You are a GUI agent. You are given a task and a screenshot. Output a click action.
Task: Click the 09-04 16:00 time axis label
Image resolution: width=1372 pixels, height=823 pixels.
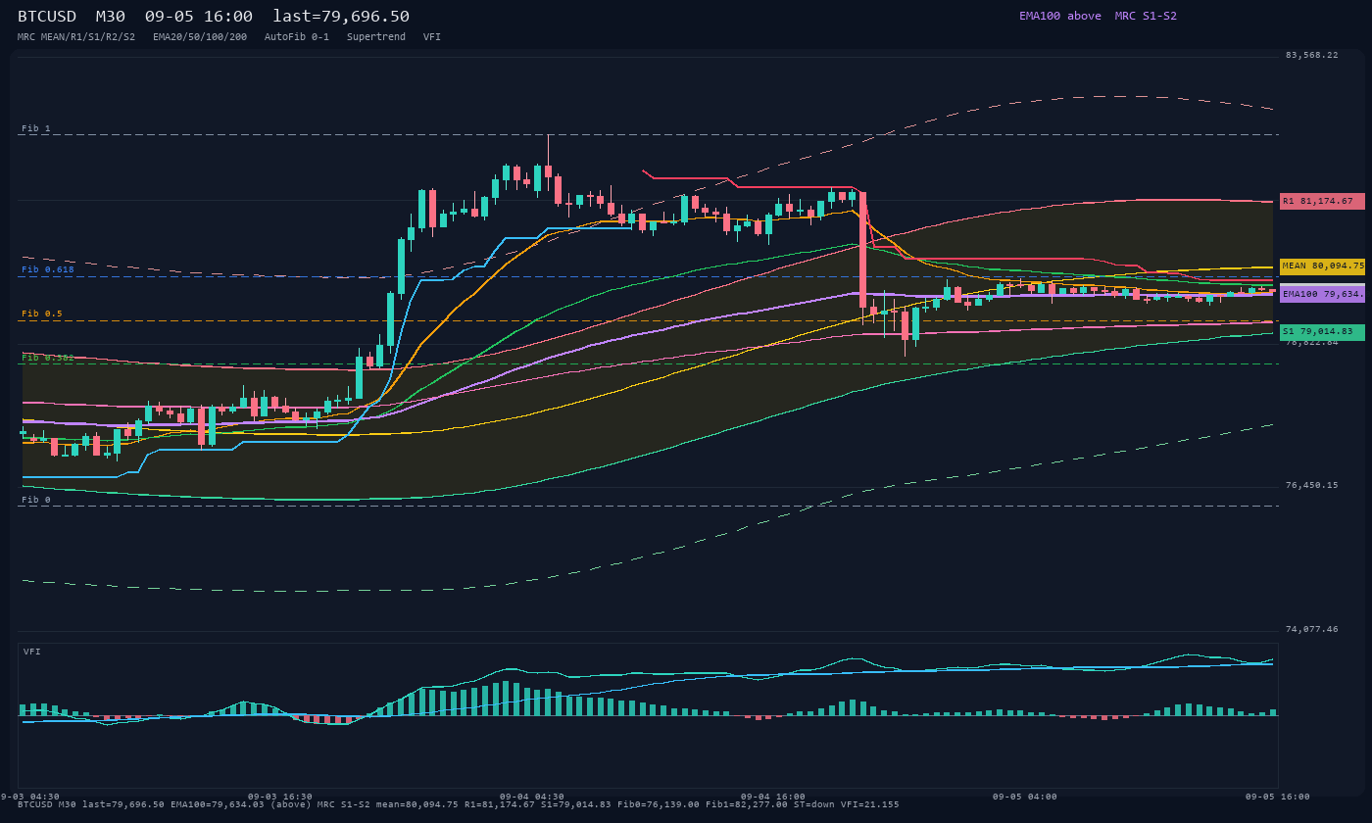point(773,797)
